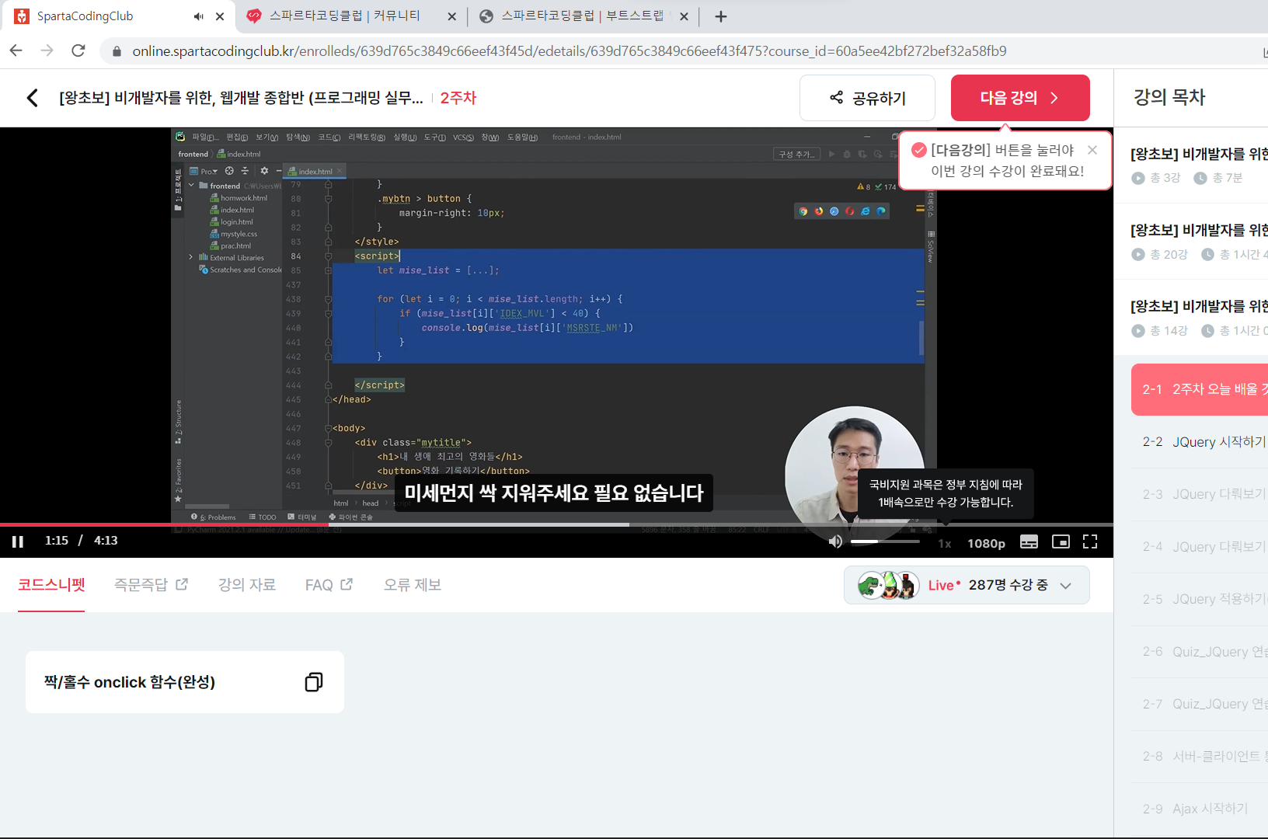This screenshot has height=839, width=1268.
Task: Seek on the video progress bar
Action: (556, 525)
